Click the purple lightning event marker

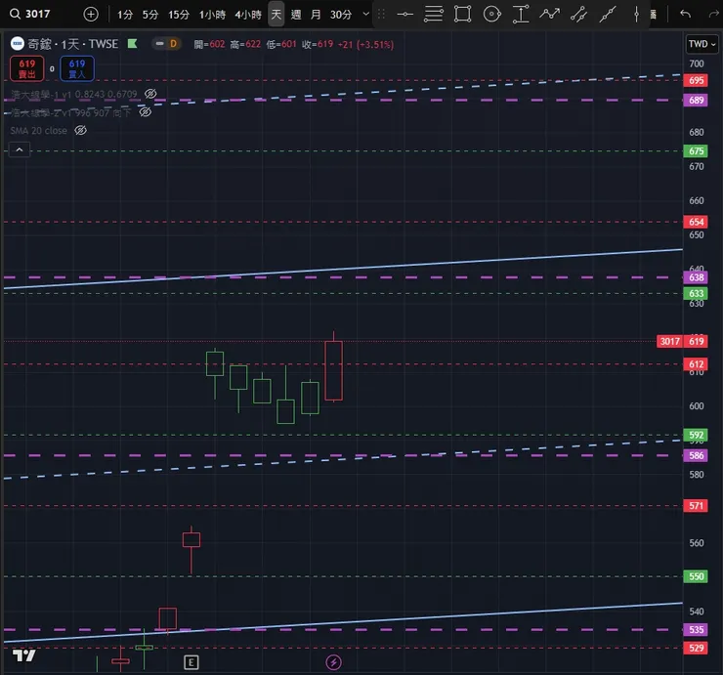[333, 662]
